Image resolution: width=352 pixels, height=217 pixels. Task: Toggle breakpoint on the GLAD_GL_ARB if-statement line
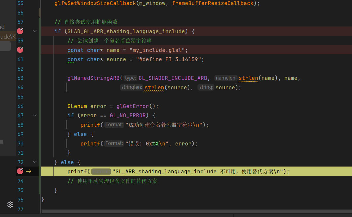[x=20, y=31]
